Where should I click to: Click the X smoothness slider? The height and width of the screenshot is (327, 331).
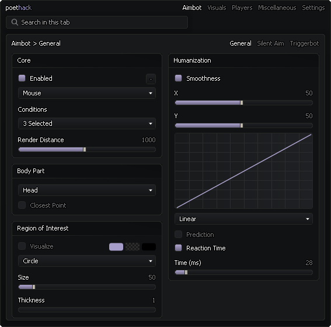click(243, 103)
